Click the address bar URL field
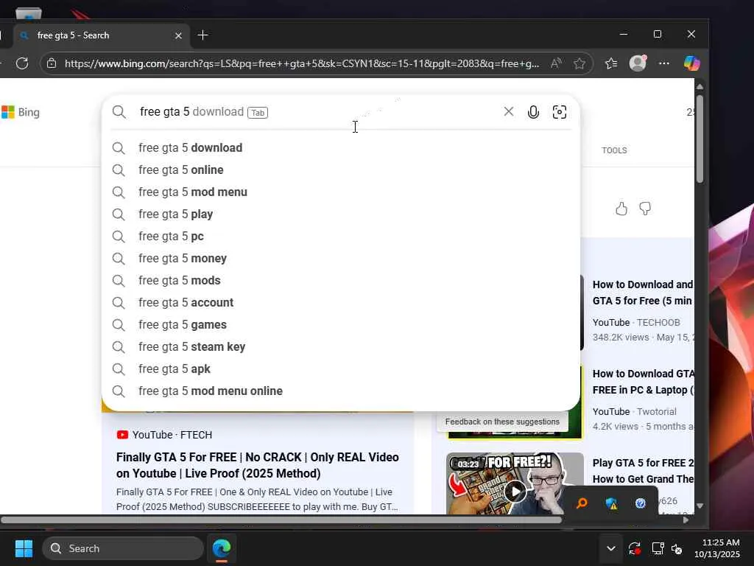 [302, 63]
